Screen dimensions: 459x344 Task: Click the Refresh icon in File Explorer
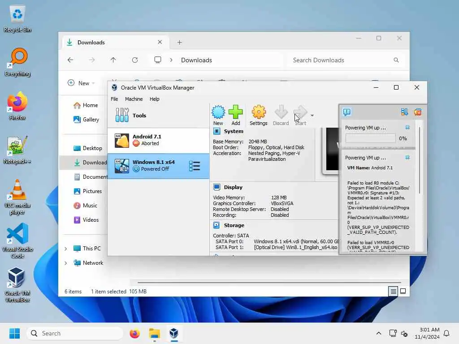pos(135,60)
